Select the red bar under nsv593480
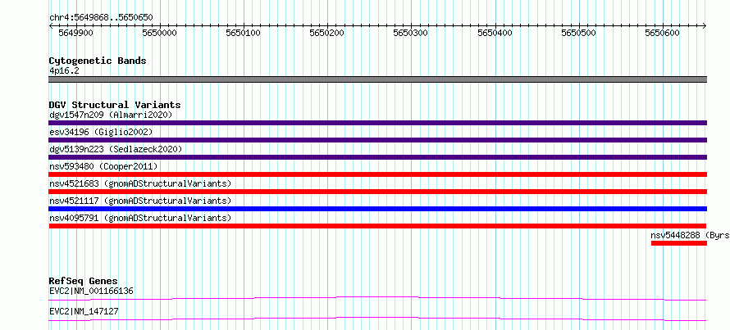 377,174
